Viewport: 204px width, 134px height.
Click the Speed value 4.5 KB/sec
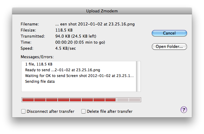[x=66, y=48]
